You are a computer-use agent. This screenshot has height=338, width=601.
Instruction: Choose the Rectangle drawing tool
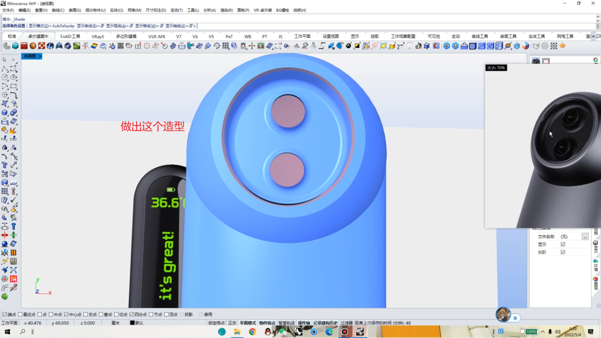13,86
